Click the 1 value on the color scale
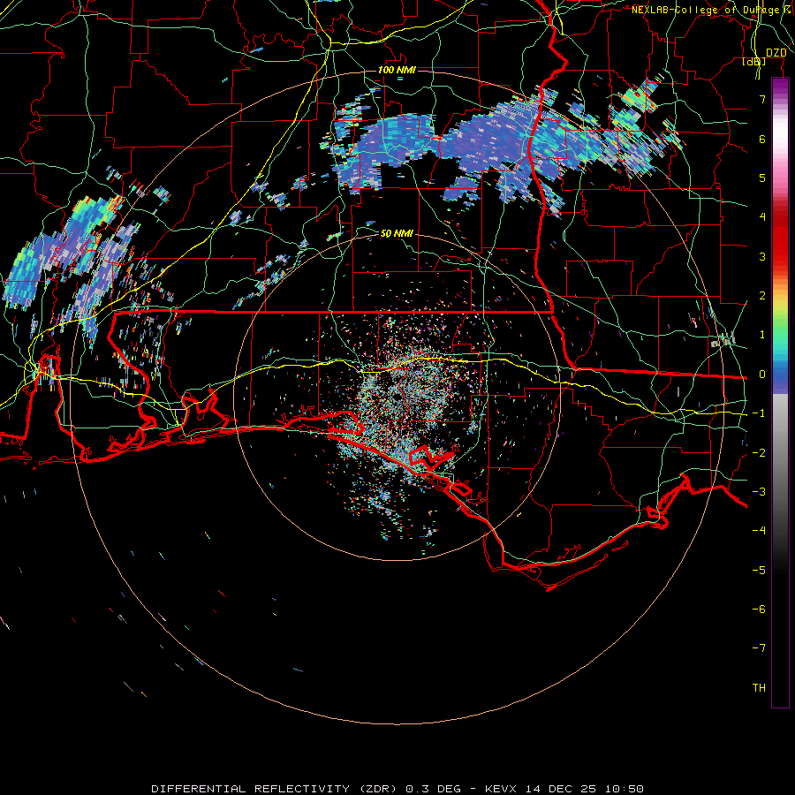The image size is (795, 795). pyautogui.click(x=762, y=335)
